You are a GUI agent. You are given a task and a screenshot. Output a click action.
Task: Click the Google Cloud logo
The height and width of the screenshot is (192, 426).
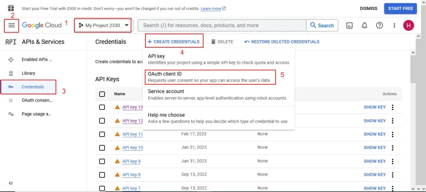42,25
